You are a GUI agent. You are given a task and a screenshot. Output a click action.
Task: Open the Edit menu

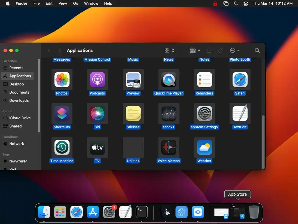(49, 3)
